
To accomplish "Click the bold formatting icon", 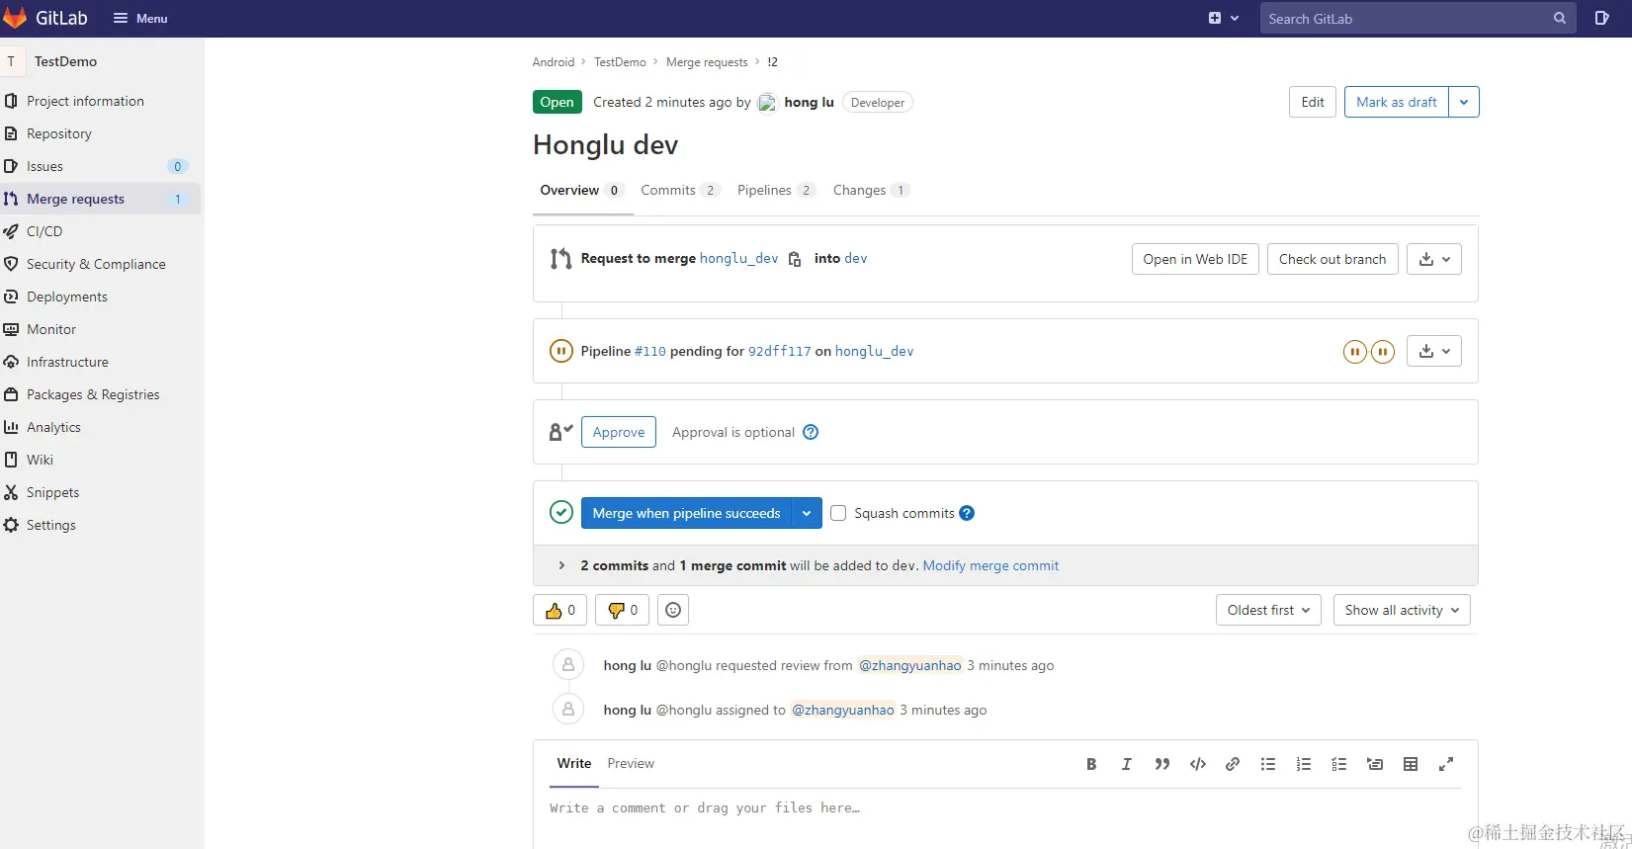I will [1091, 764].
